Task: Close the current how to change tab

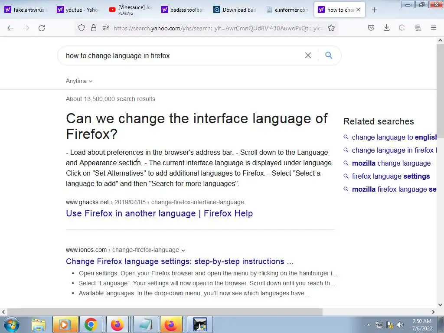Action: (x=358, y=10)
